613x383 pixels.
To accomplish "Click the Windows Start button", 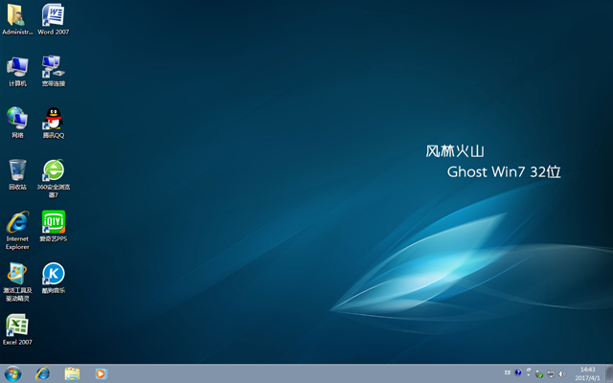I will pyautogui.click(x=13, y=373).
